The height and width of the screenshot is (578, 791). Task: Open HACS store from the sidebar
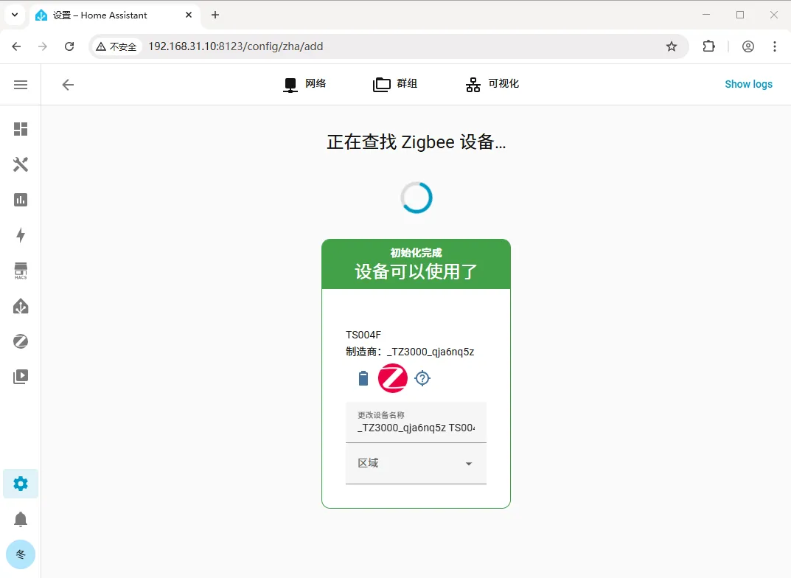[x=21, y=271]
